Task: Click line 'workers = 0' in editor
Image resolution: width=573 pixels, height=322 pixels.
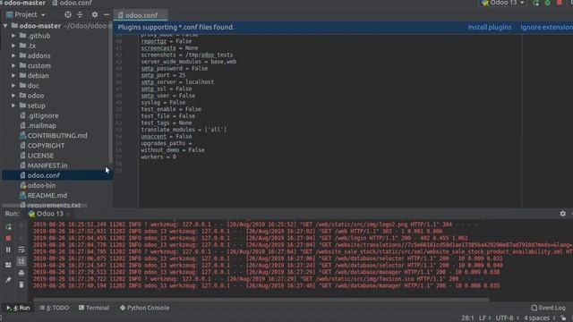Action: pos(158,157)
